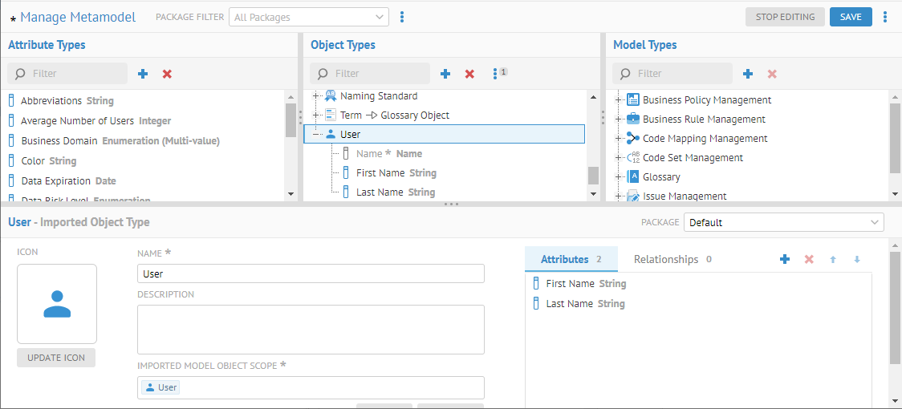This screenshot has width=902, height=409.
Task: Click the red delete icon in Attribute Types
Action: point(167,74)
